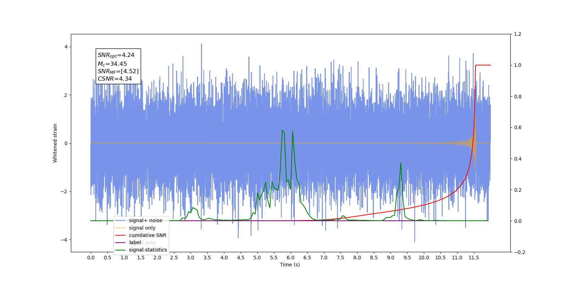Click the Mc=34.45 annotation text
Viewport: 567px width, 283px height.
112,64
